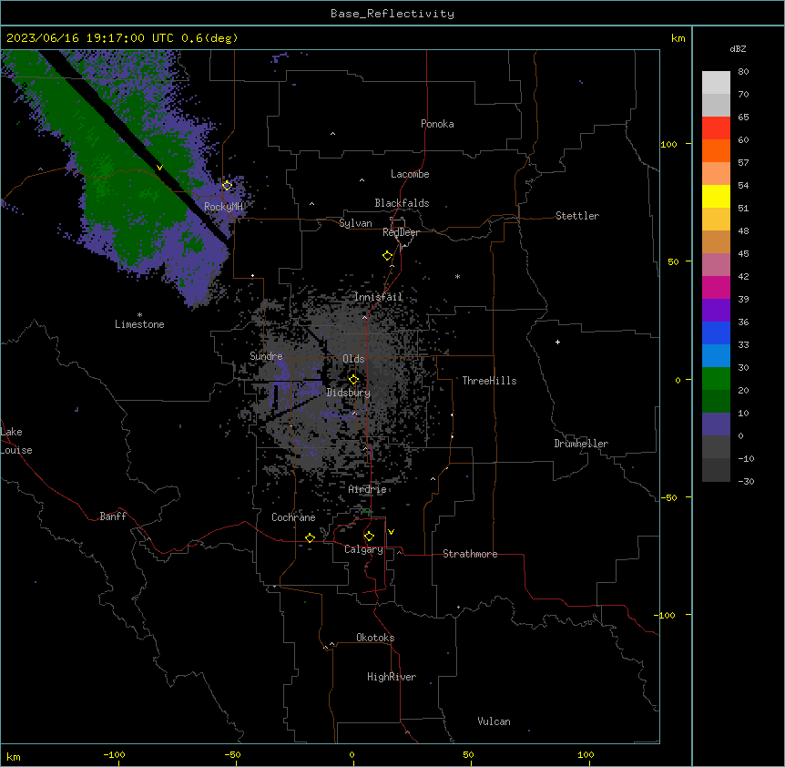Click the yellow station marker near RockyMH

pyautogui.click(x=227, y=185)
